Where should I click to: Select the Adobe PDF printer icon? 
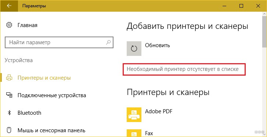click(134, 115)
